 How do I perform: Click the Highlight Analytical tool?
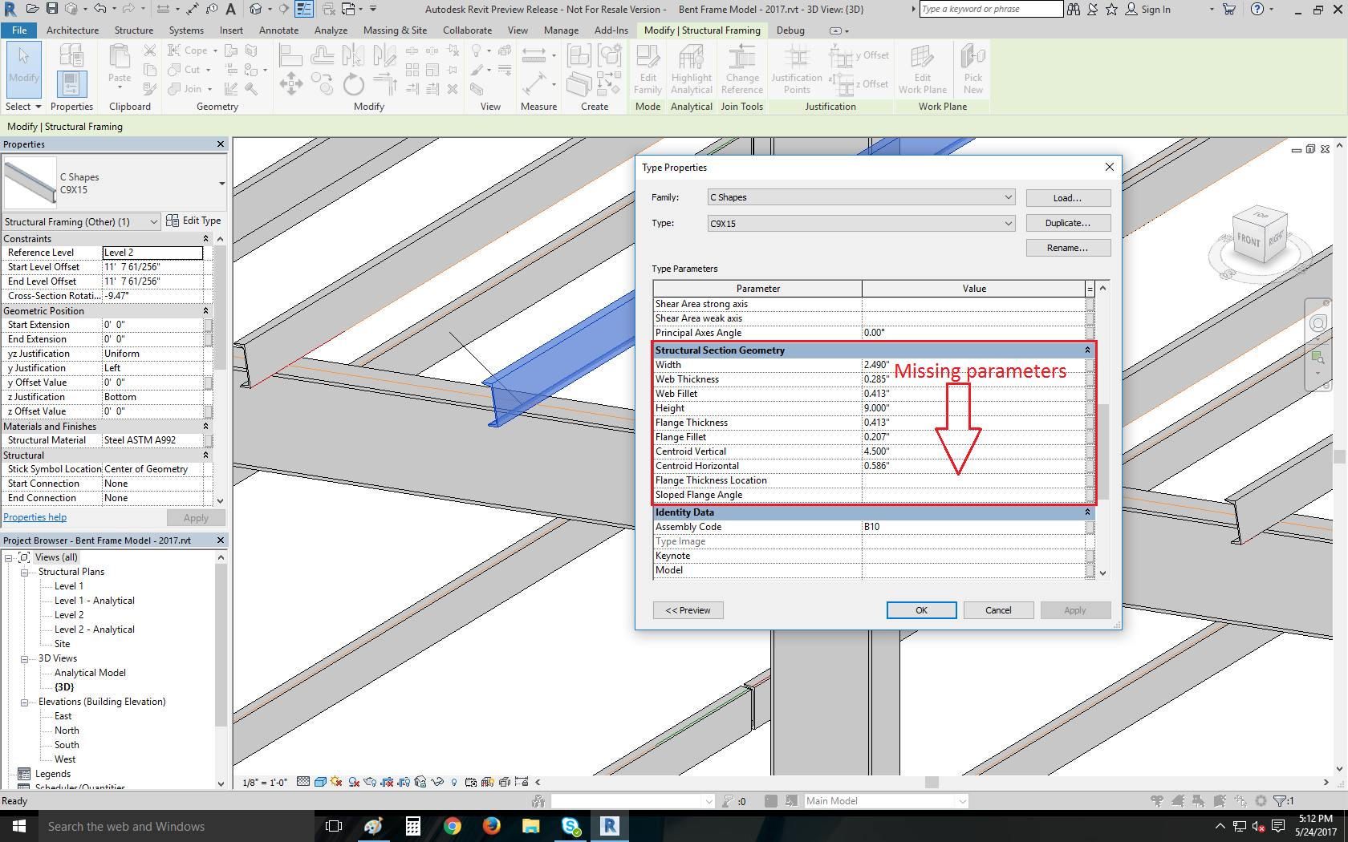(691, 70)
